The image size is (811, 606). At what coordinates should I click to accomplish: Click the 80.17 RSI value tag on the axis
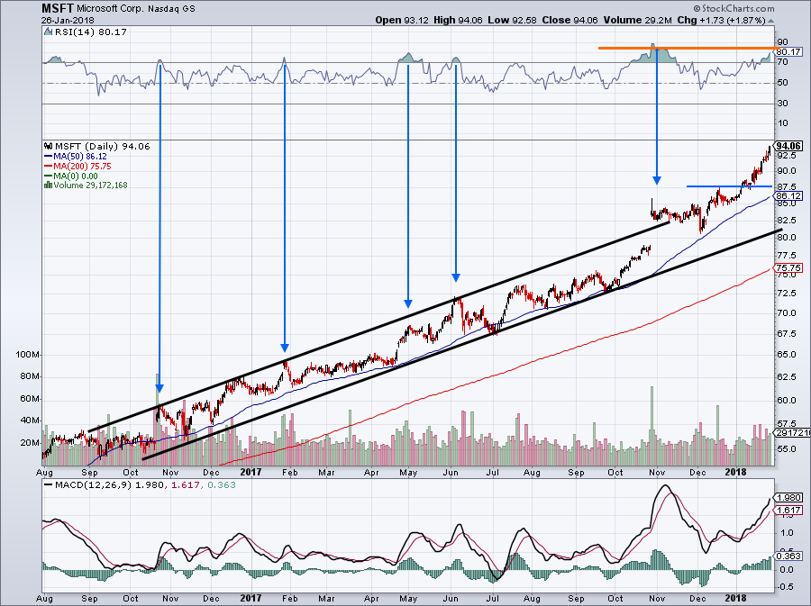click(788, 51)
